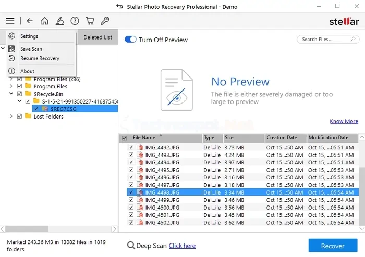
Task: Click the Deep Scan magnifier icon
Action: click(x=131, y=246)
